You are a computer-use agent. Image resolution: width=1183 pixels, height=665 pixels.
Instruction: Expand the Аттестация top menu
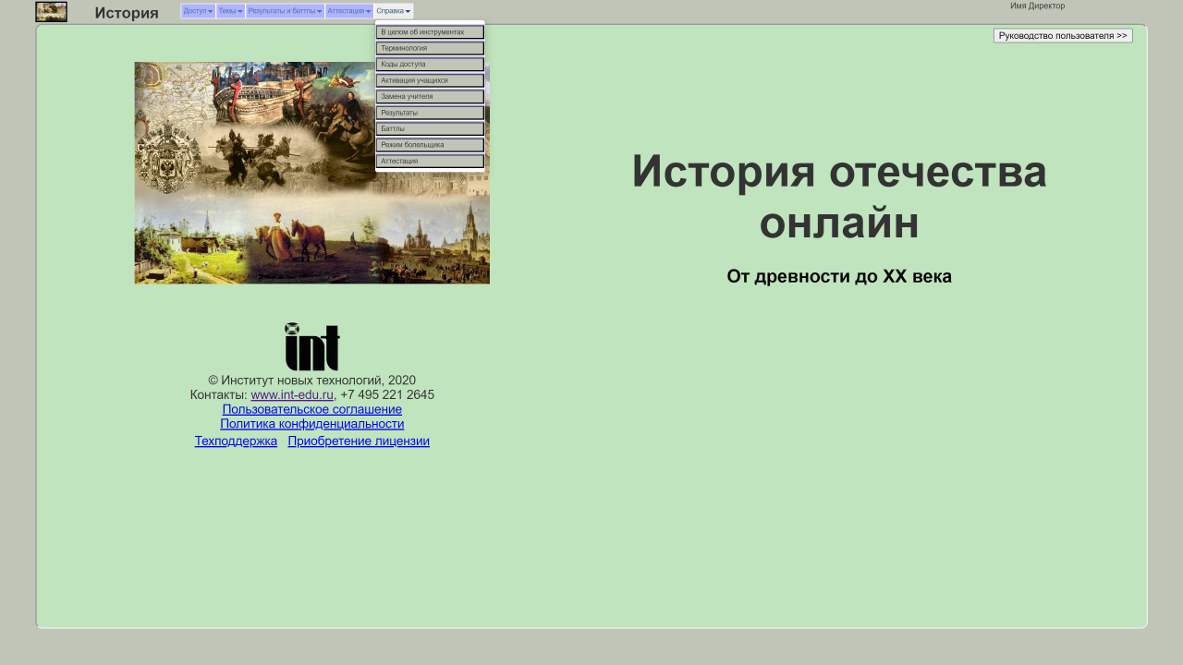[x=348, y=11]
